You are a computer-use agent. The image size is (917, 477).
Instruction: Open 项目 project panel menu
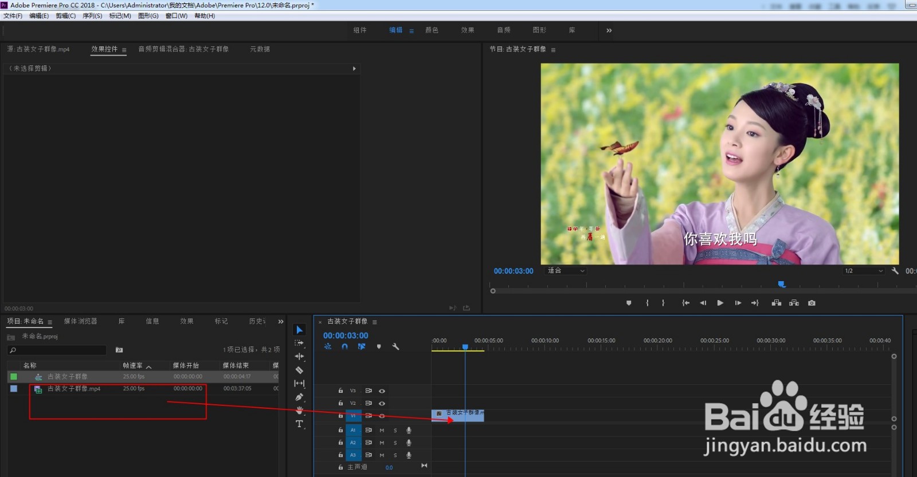click(50, 322)
